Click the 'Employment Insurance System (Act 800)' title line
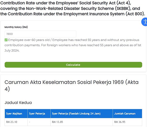The width and height of the screenshot is (147, 127). (72, 14)
